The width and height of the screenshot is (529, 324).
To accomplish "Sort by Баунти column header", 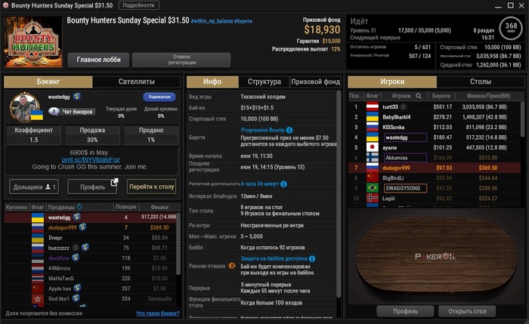I will (441, 96).
